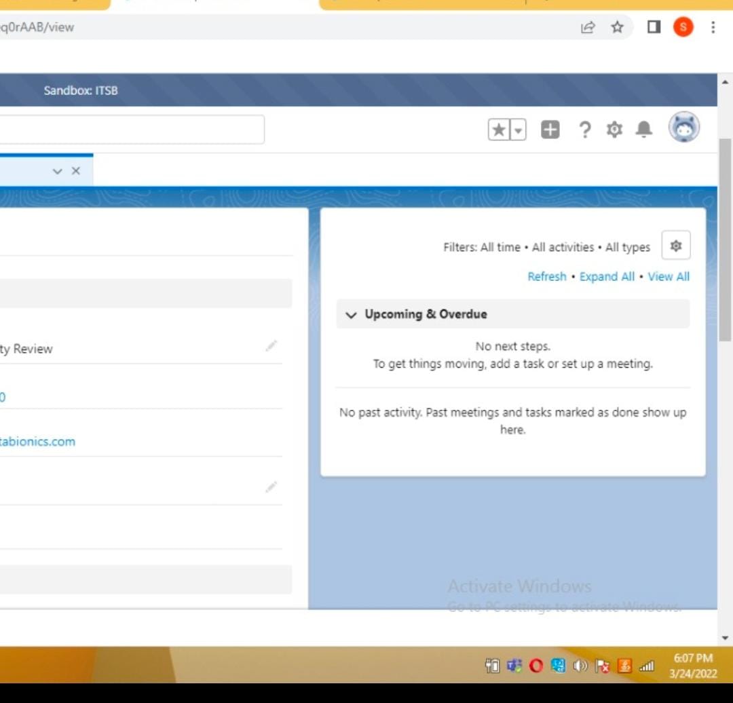
Task: Click the pencil icon below the tabionics.com field
Action: 271,487
